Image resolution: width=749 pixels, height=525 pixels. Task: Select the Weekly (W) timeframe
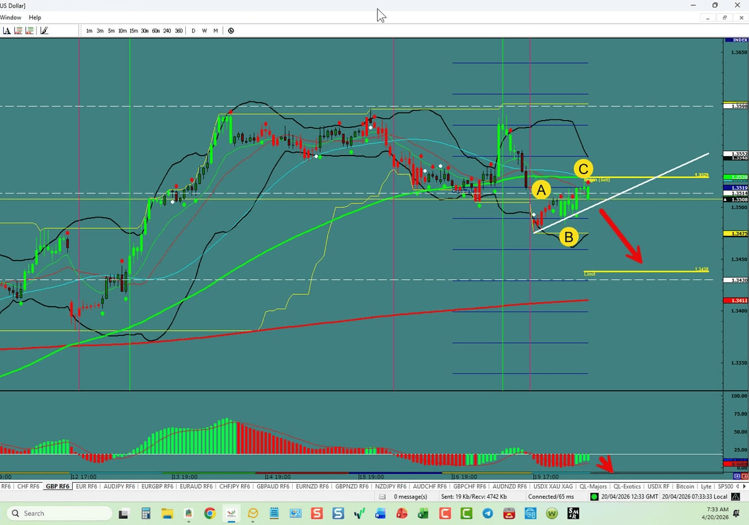(204, 30)
